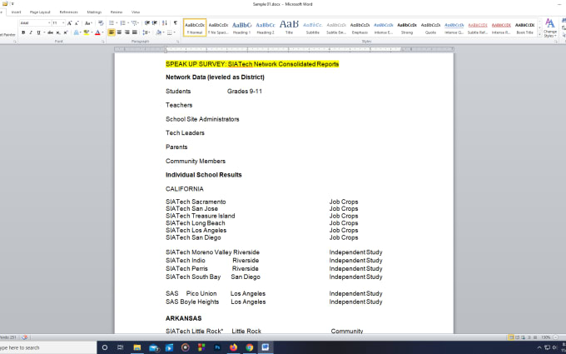Apply the Title style

289,27
